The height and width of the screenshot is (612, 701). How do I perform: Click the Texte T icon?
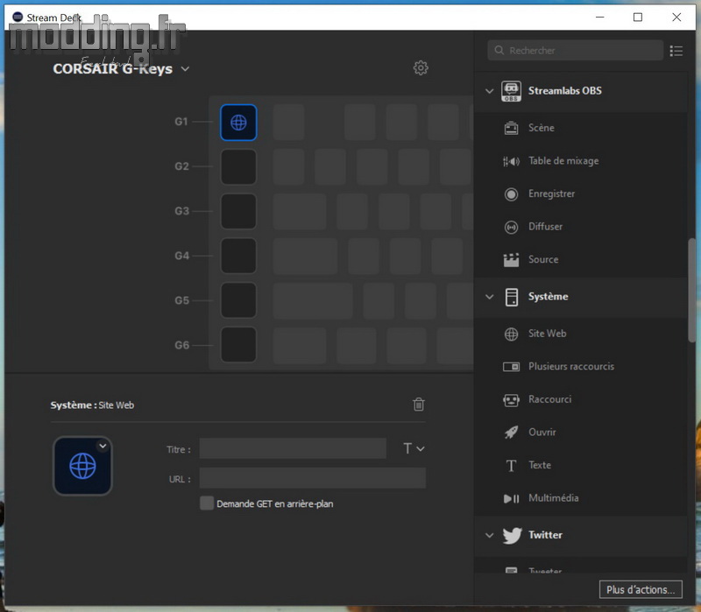pyautogui.click(x=511, y=466)
